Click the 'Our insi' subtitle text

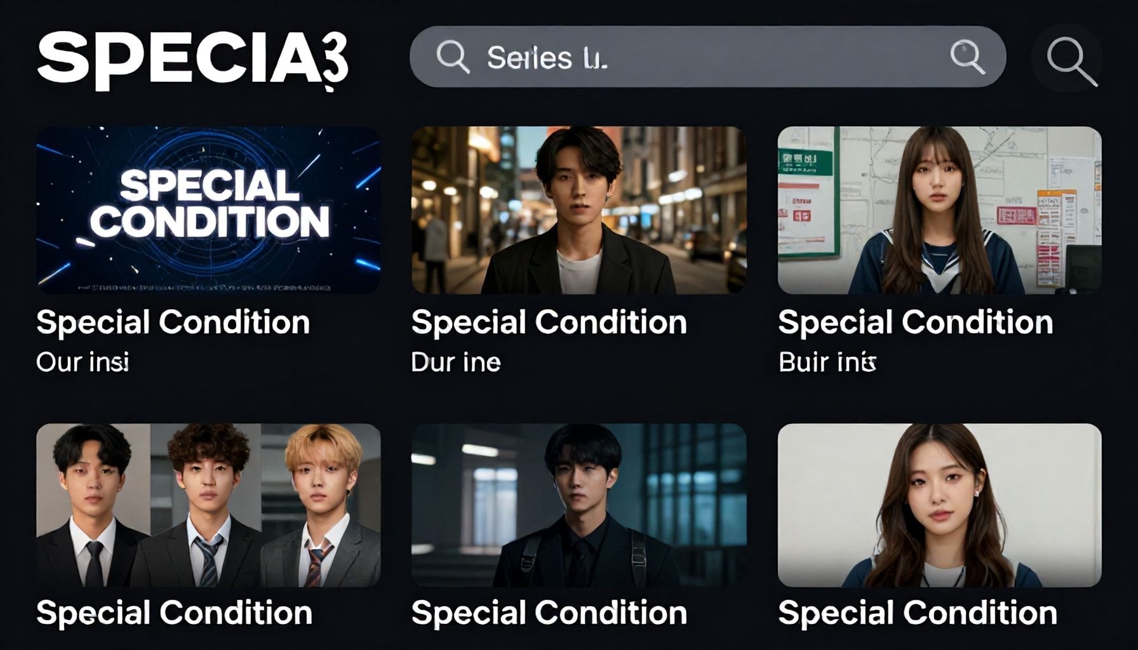tap(83, 362)
